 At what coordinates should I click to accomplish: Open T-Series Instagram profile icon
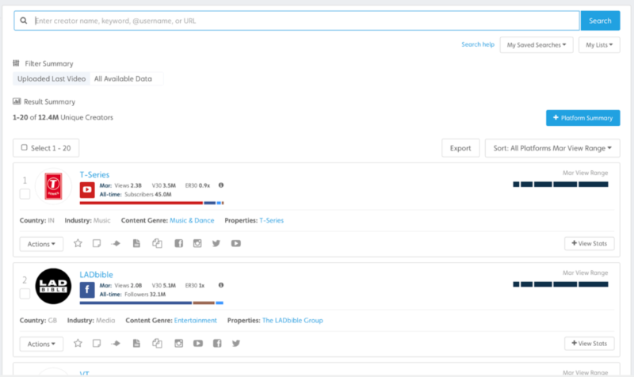(197, 243)
